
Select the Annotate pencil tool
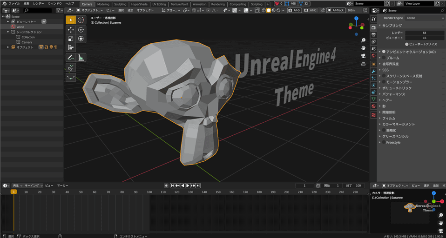[x=71, y=58]
